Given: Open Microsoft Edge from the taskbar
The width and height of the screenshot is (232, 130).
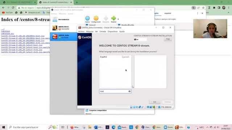Looking at the screenshot, I should 113,127.
